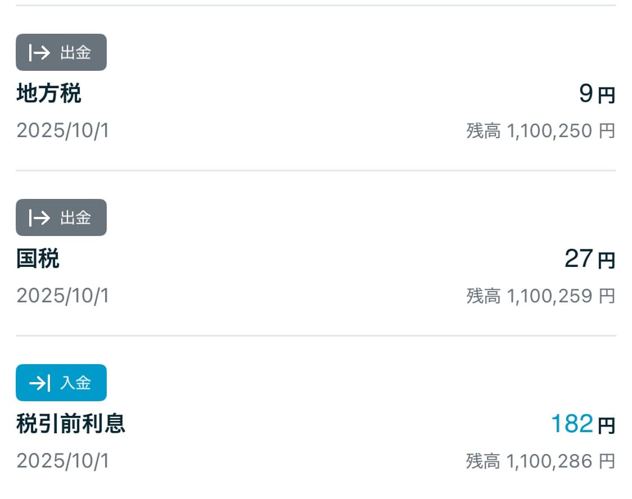Tap the 出金 label above 国税

tap(75, 217)
